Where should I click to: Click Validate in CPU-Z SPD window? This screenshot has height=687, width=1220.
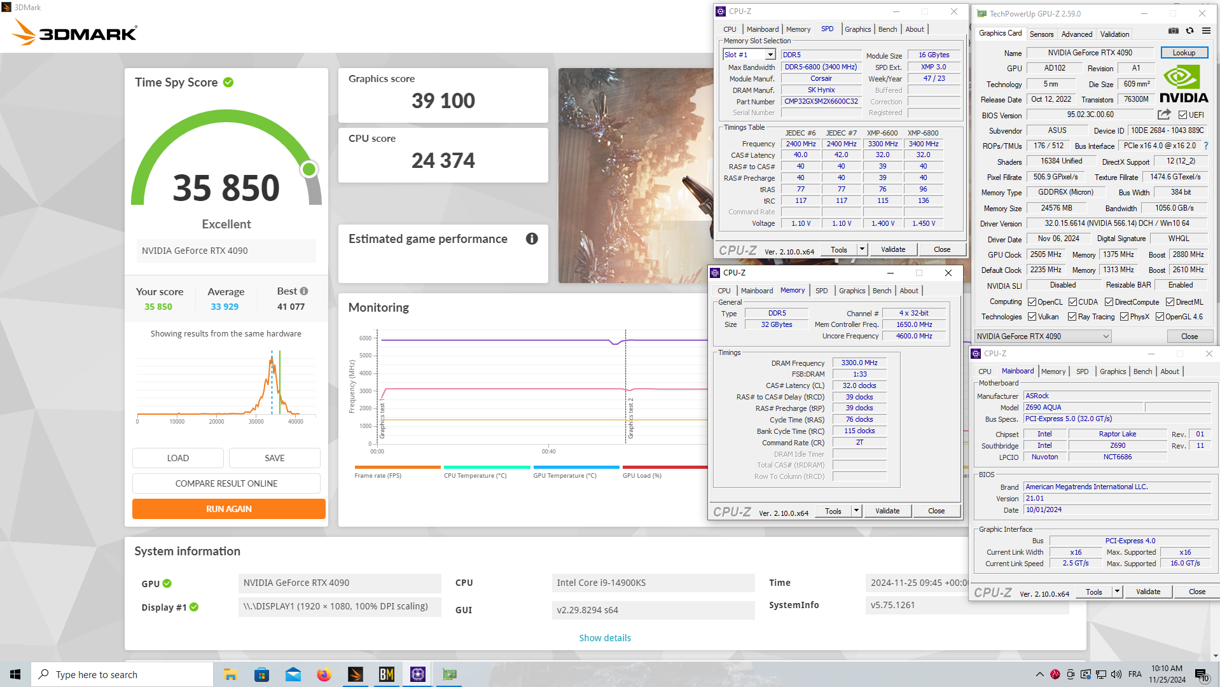point(893,249)
